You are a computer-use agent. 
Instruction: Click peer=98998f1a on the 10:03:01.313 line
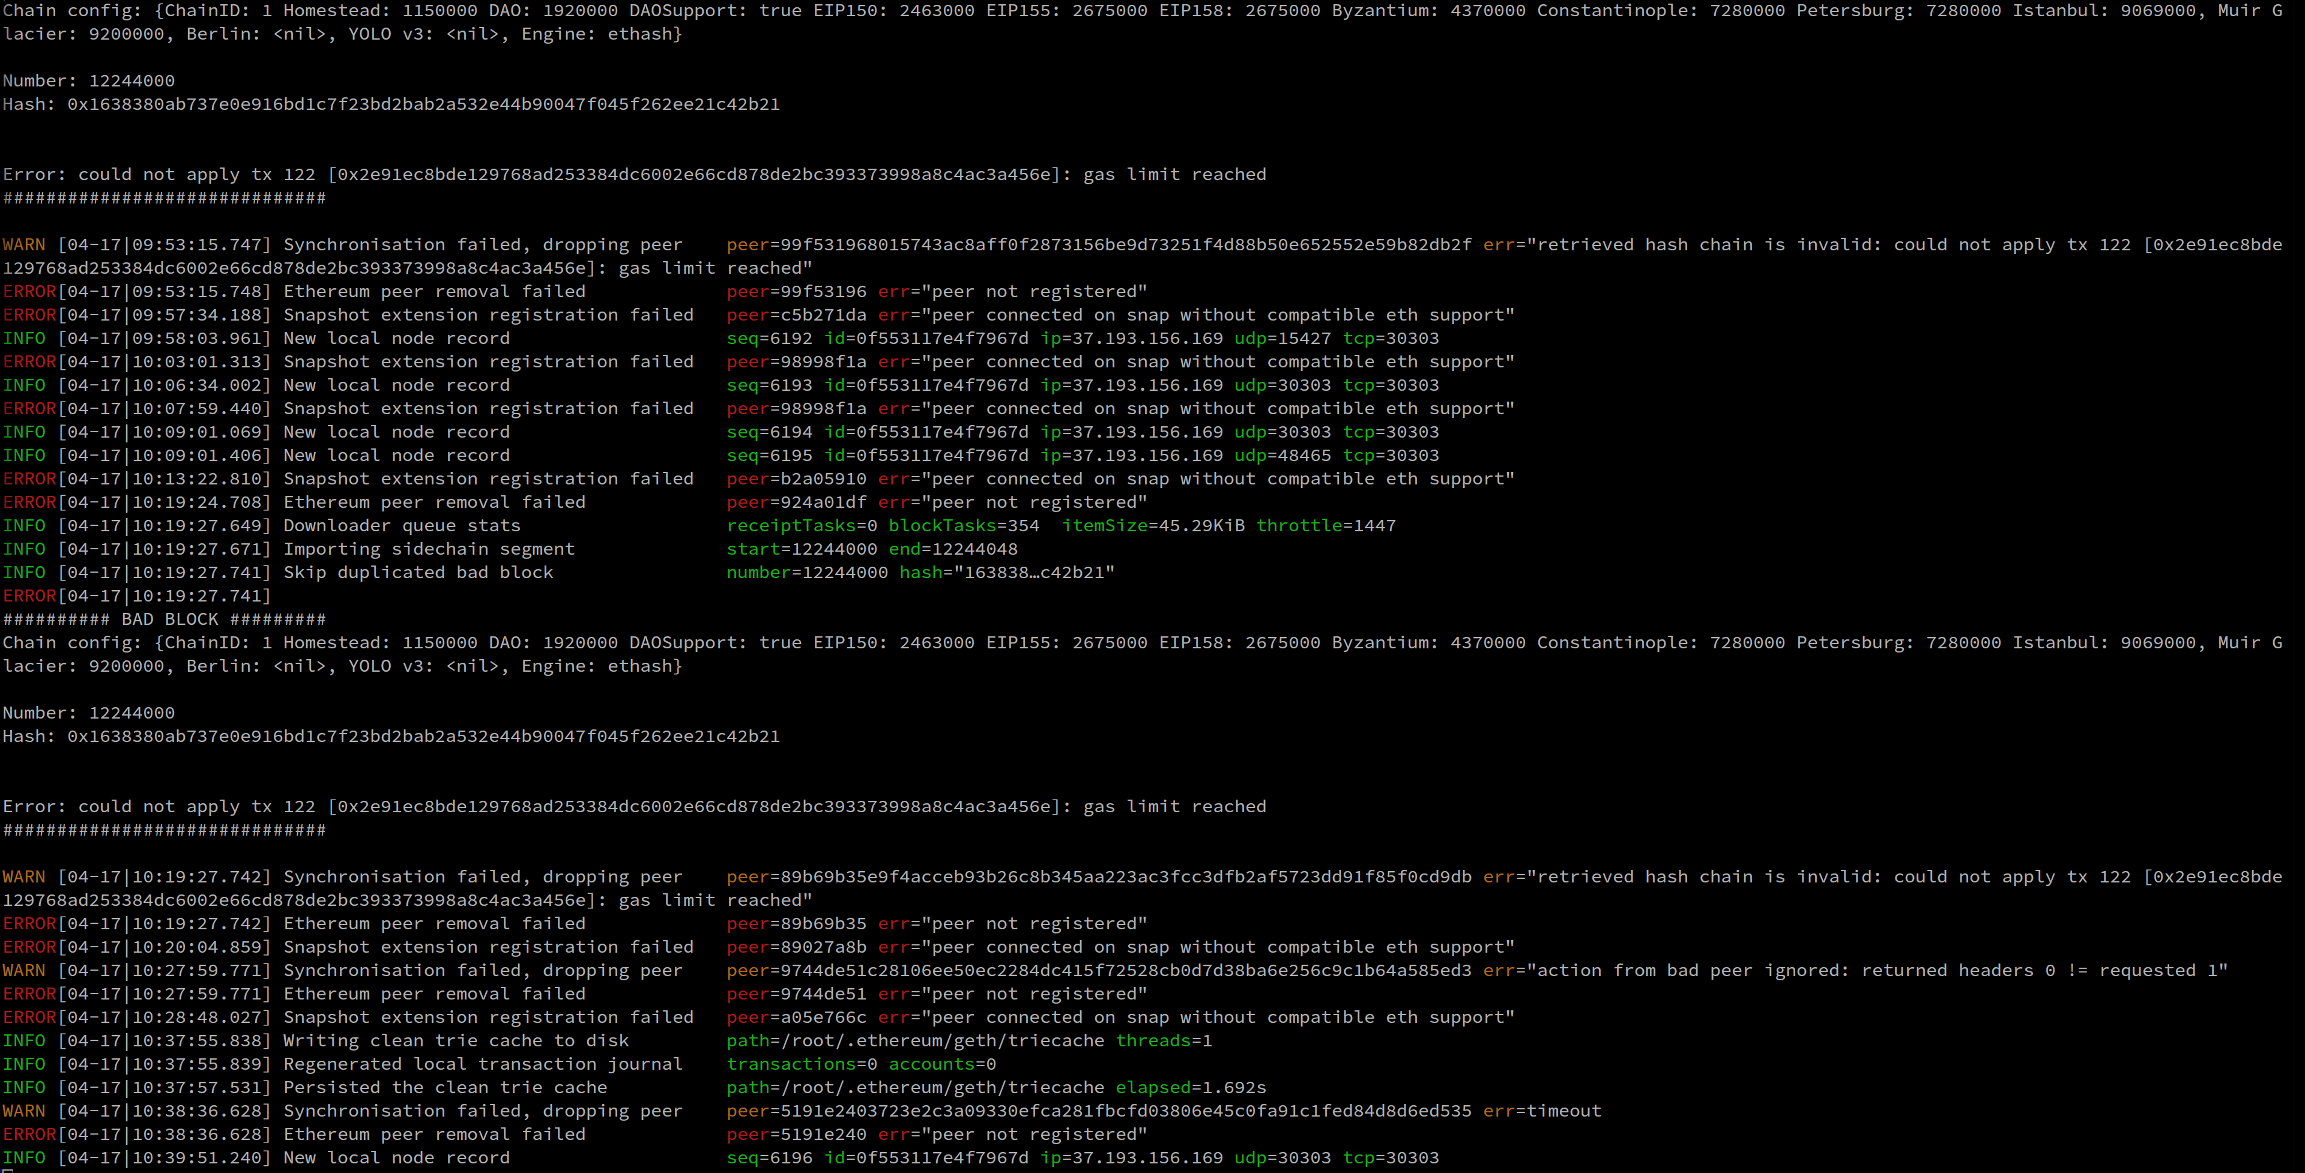[796, 363]
